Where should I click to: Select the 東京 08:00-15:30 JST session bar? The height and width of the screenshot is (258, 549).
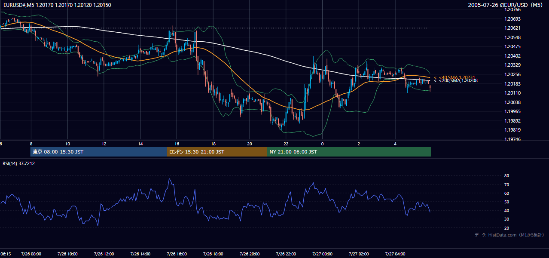[x=99, y=152]
